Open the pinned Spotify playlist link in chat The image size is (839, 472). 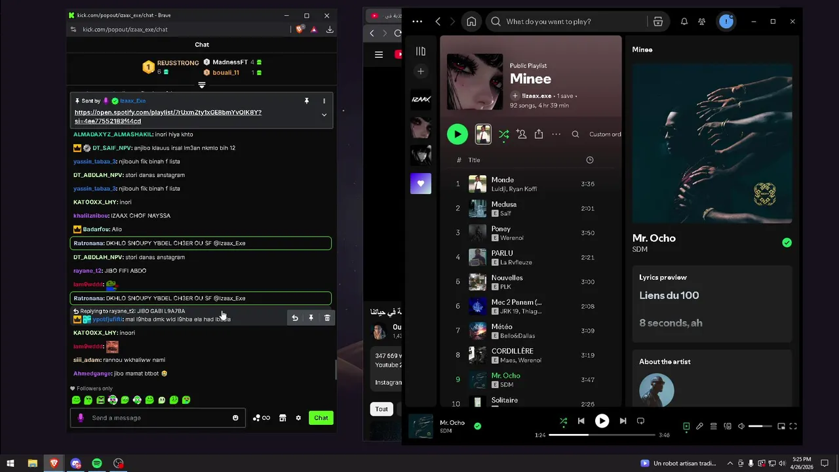168,117
